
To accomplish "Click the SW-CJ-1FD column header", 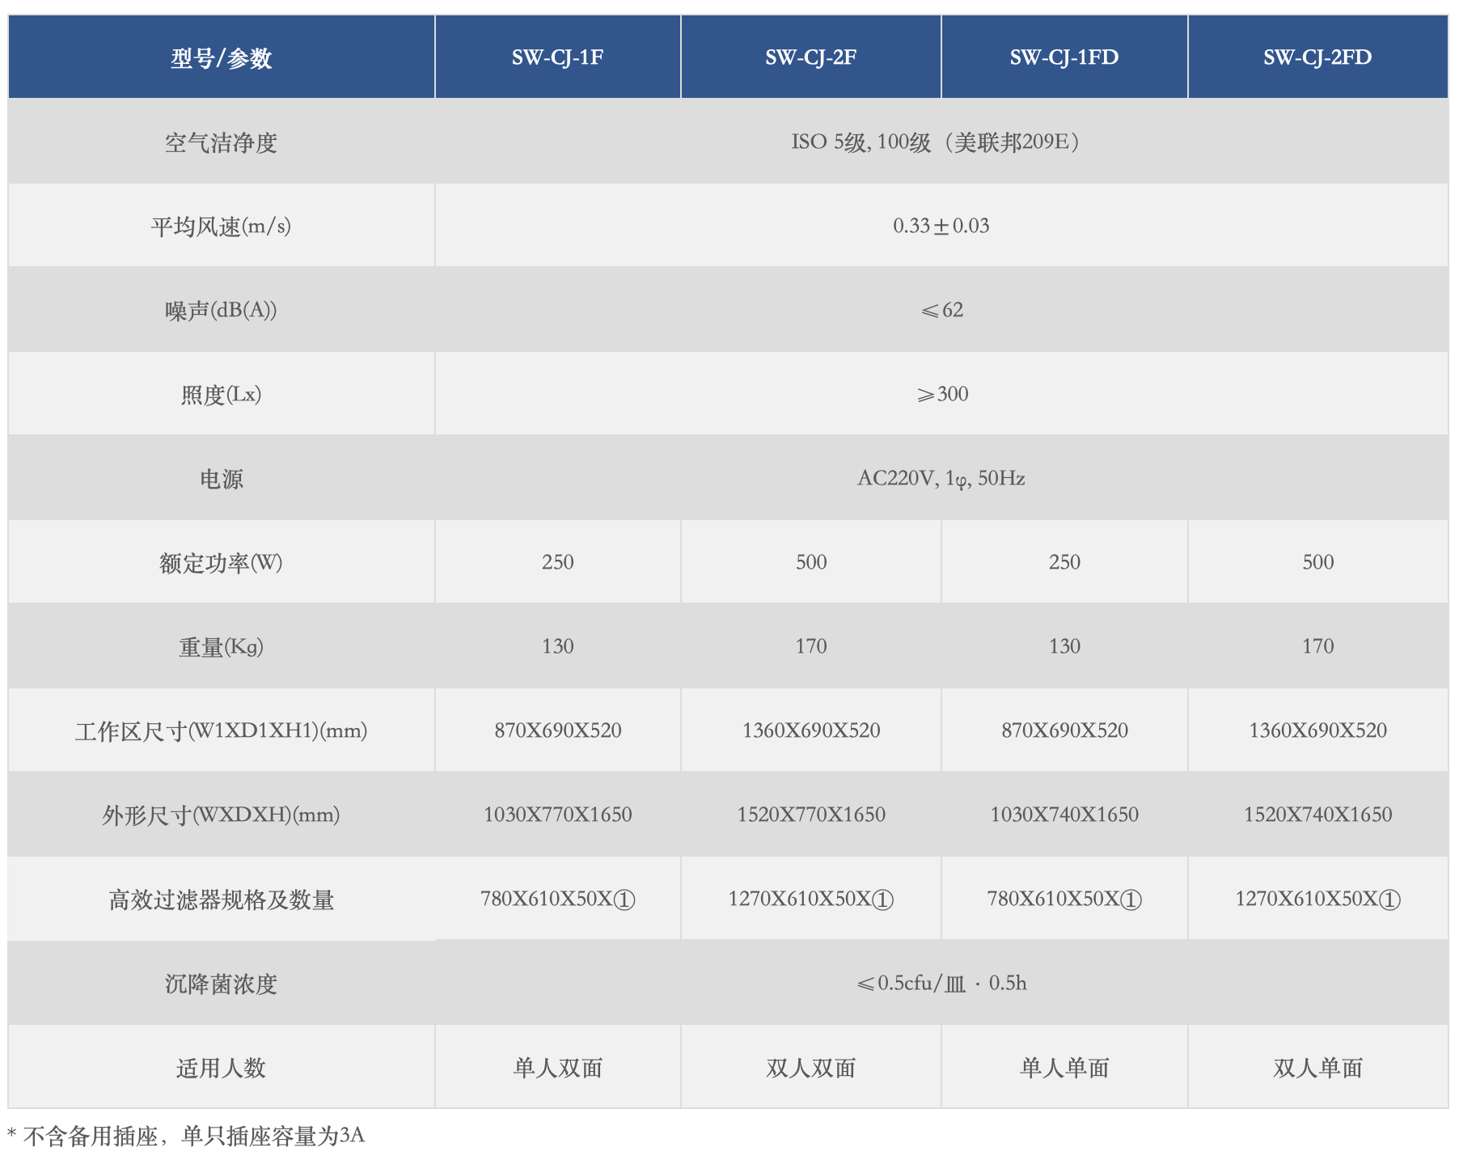I will 1064,57.
